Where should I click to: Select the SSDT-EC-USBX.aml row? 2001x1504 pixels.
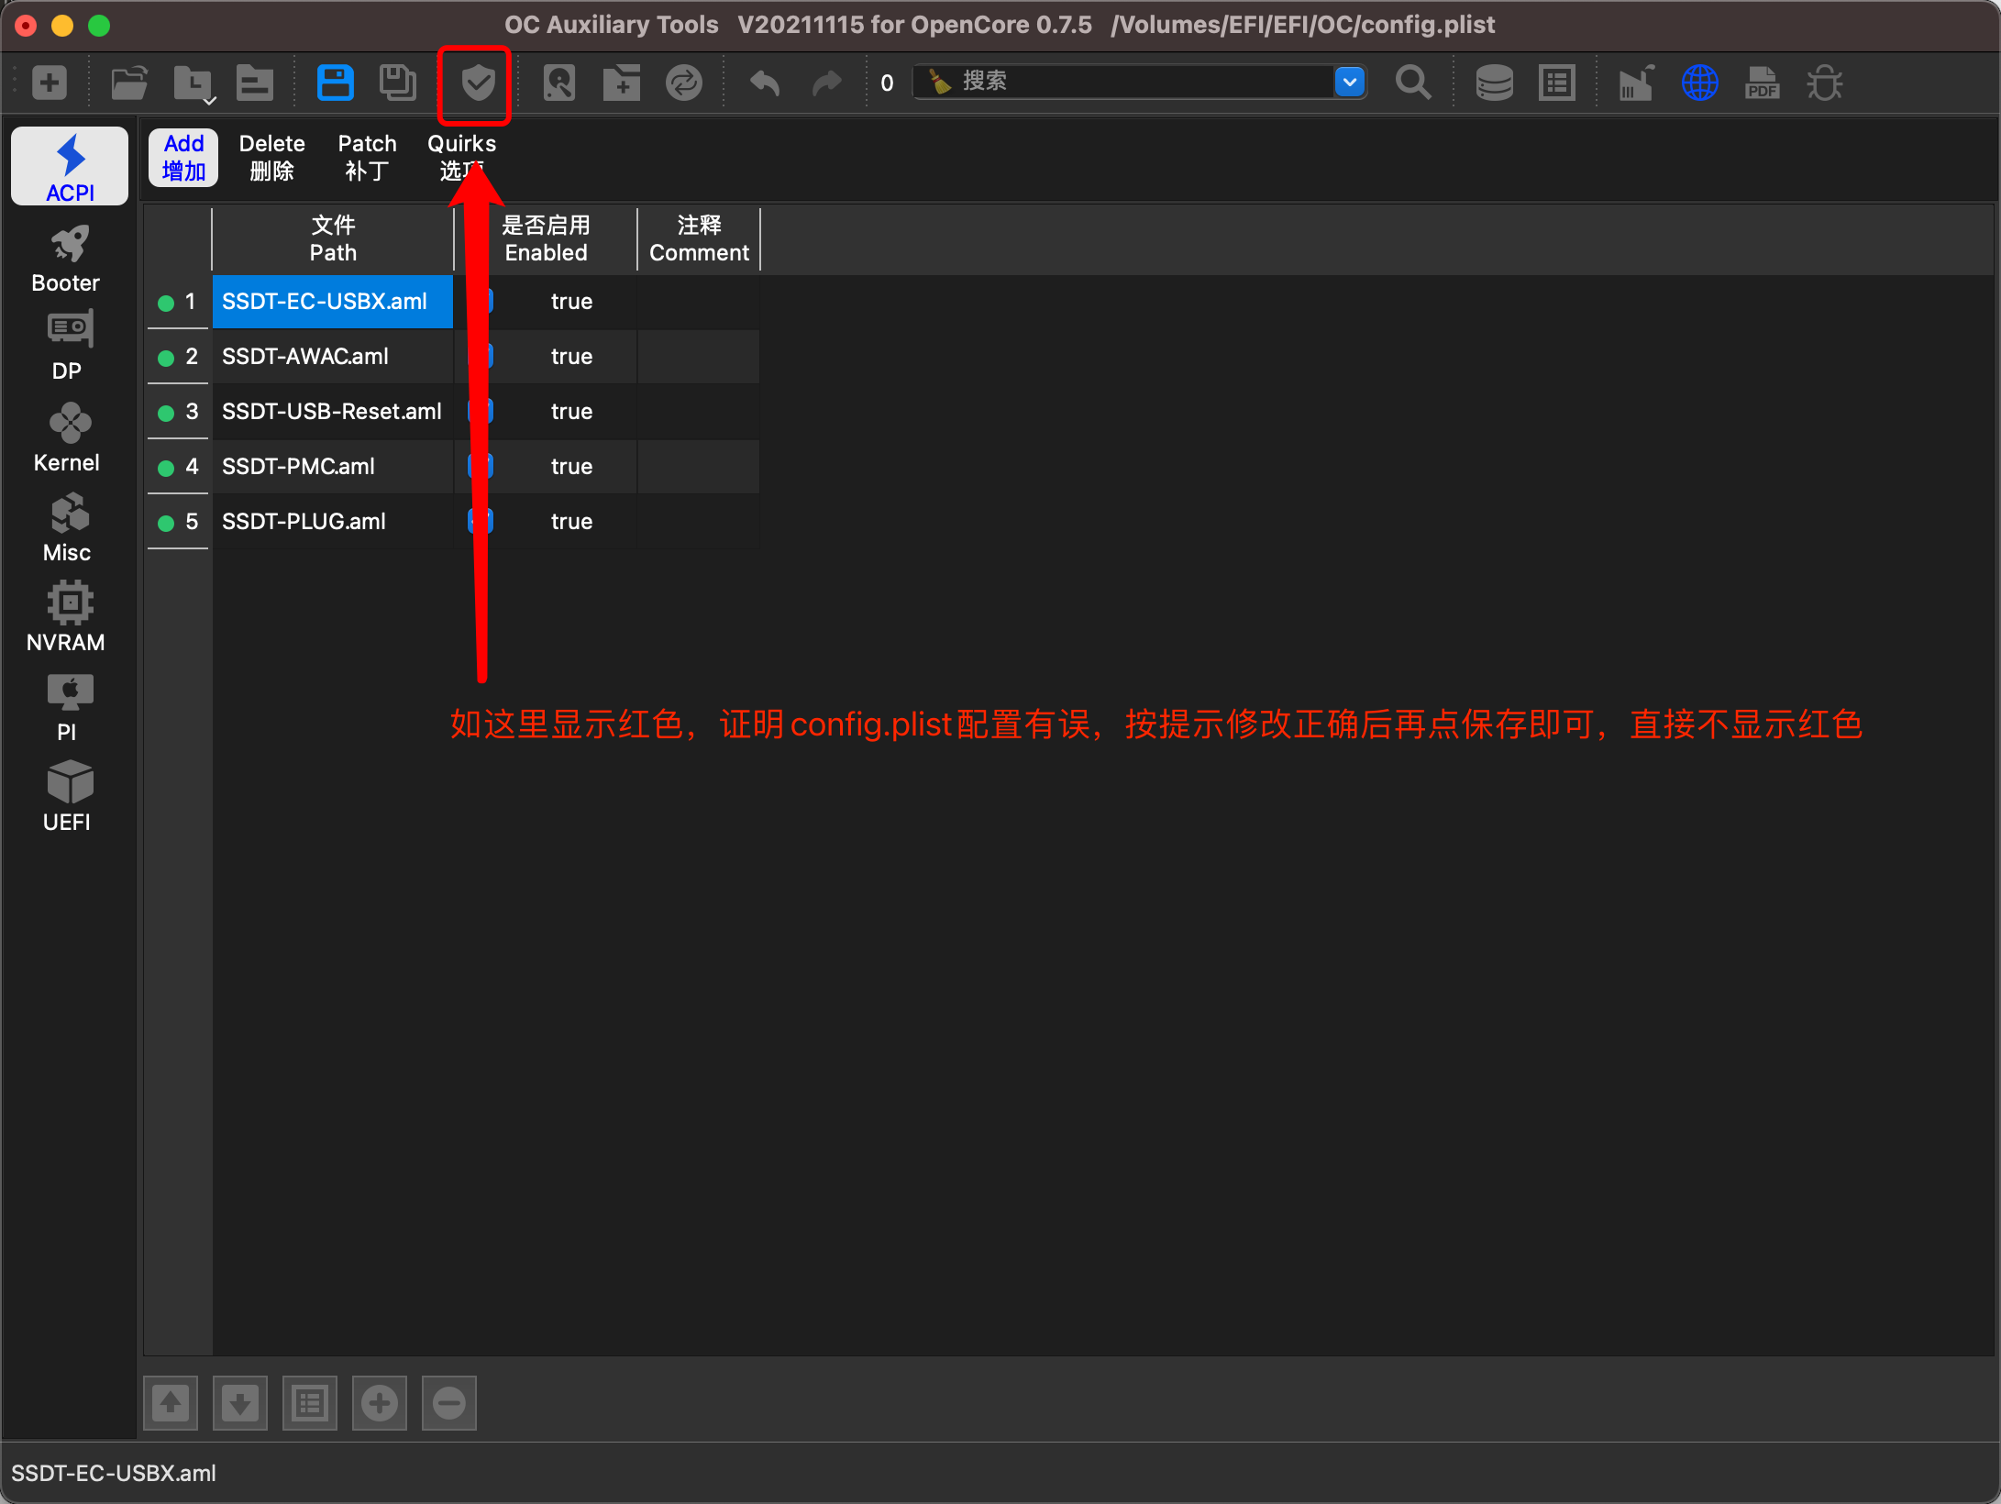(333, 302)
